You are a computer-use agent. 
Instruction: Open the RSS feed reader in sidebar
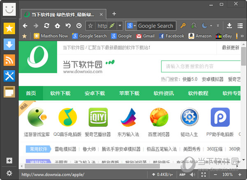pyautogui.click(x=9, y=60)
